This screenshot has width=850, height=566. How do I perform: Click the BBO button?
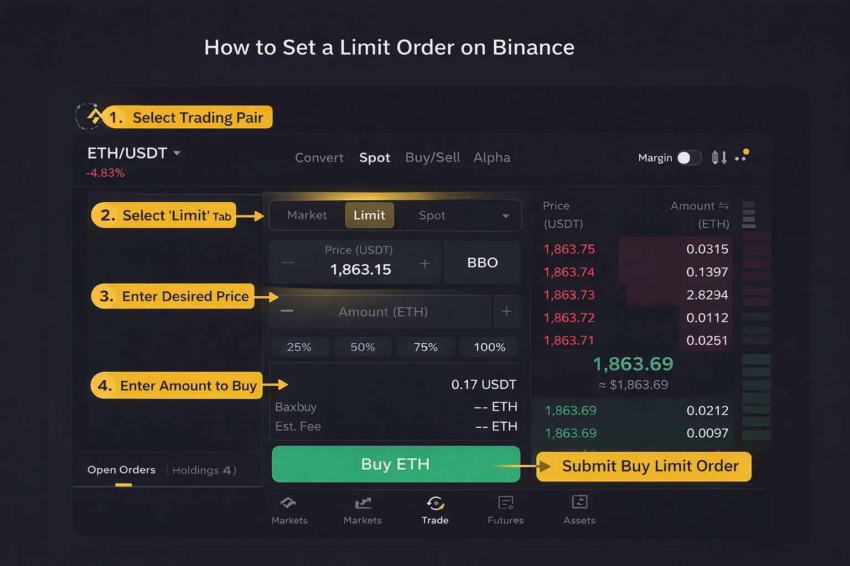point(482,263)
